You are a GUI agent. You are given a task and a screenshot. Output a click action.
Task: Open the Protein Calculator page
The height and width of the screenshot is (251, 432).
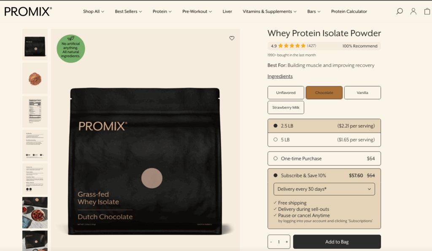[349, 11]
